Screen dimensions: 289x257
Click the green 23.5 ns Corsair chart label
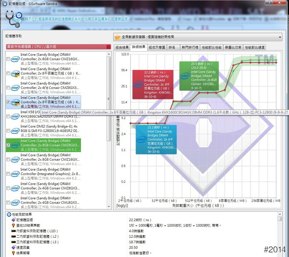pyautogui.click(x=199, y=76)
